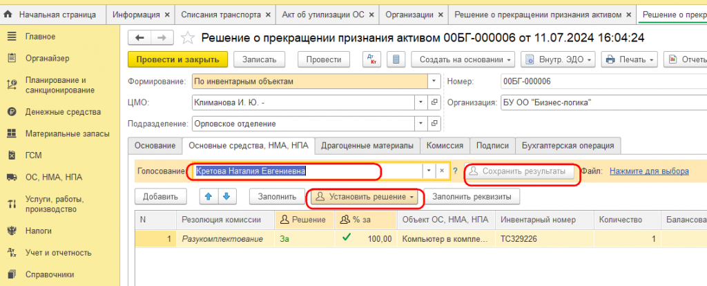Switch to the Подписи tab

click(493, 146)
